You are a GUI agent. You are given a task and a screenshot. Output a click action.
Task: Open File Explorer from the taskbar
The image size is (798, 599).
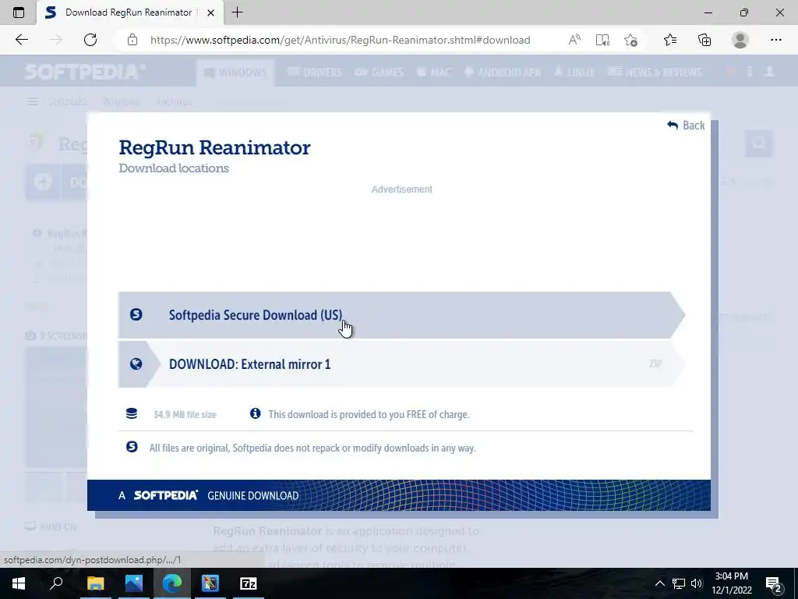pyautogui.click(x=95, y=583)
